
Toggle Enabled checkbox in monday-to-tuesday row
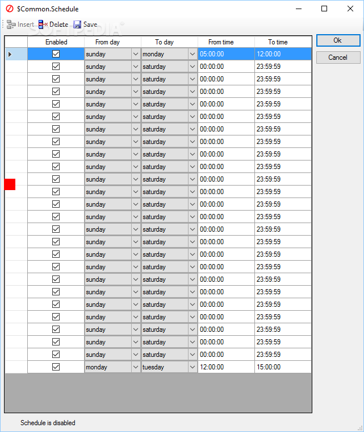(56, 367)
